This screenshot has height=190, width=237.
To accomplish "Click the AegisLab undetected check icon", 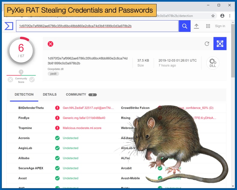I will 57,148.
